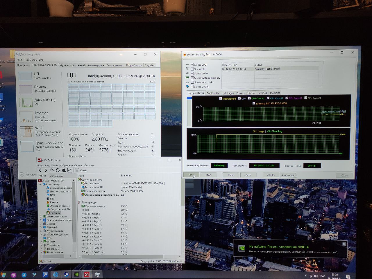Expand Операционная система tree node

click(41, 220)
